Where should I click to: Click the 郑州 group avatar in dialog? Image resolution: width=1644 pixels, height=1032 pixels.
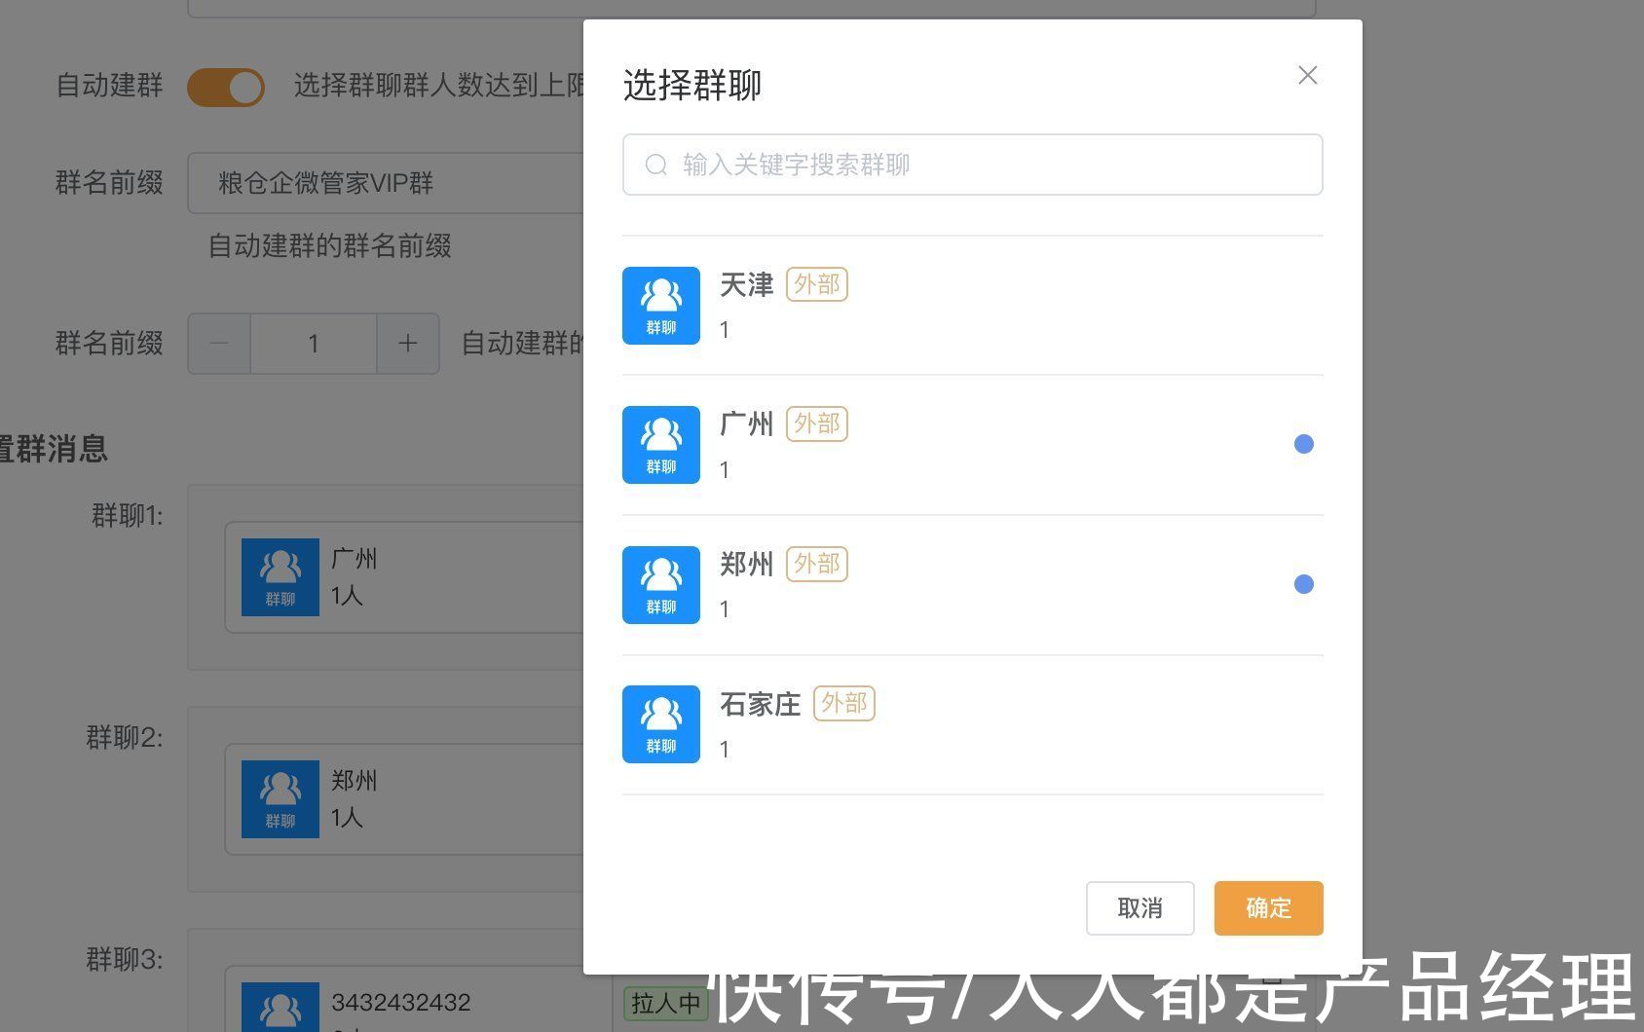pos(661,585)
